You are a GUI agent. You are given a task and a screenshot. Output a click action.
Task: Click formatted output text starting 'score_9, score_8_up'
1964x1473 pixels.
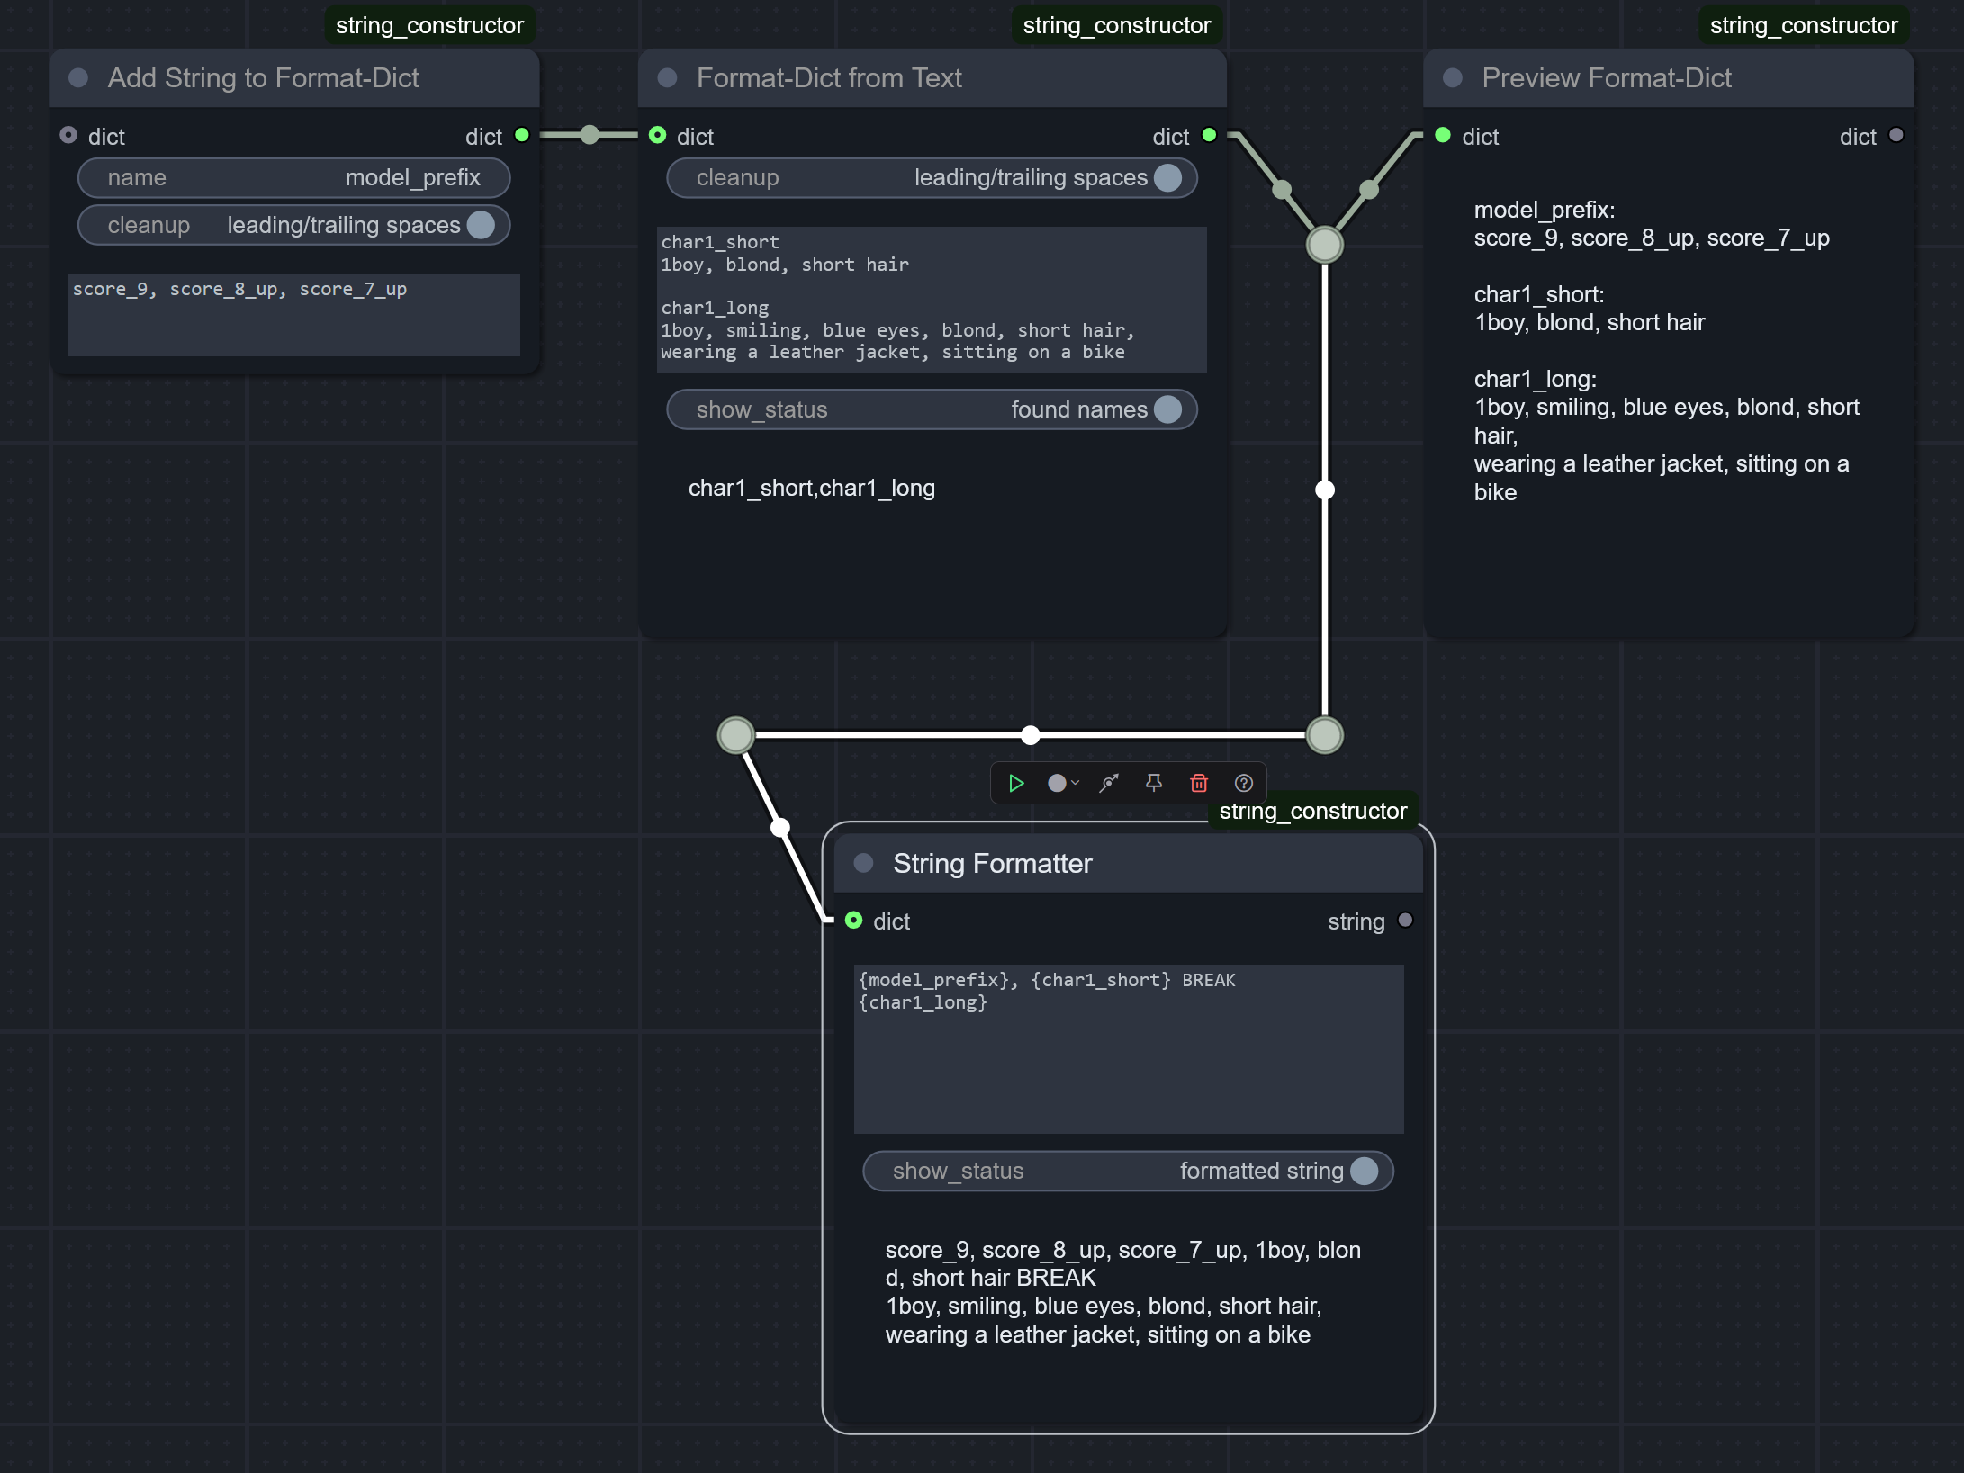pyautogui.click(x=1123, y=1292)
